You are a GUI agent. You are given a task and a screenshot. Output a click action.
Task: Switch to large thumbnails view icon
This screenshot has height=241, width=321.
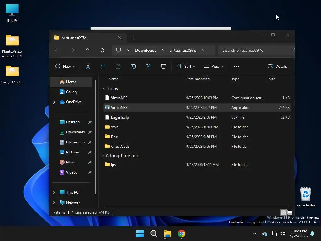tap(290, 212)
